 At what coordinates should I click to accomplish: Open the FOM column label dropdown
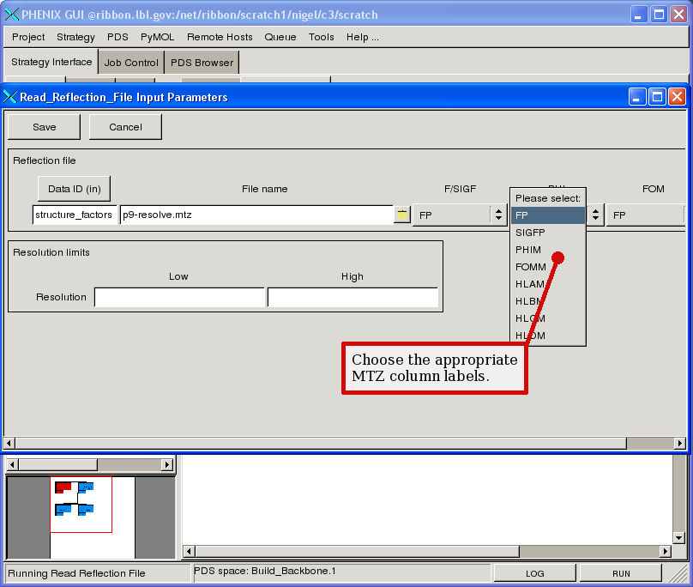pos(645,215)
